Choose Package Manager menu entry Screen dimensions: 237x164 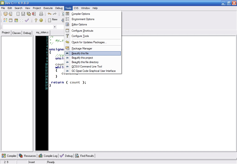pos(82,49)
